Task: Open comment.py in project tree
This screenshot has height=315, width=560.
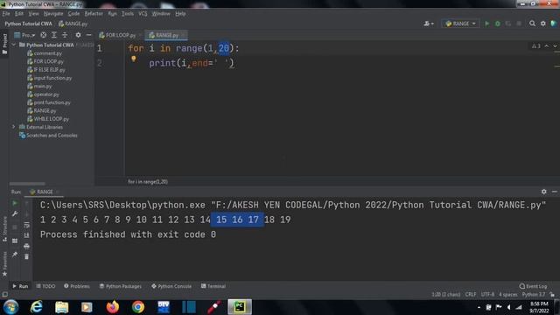Action: (x=45, y=53)
